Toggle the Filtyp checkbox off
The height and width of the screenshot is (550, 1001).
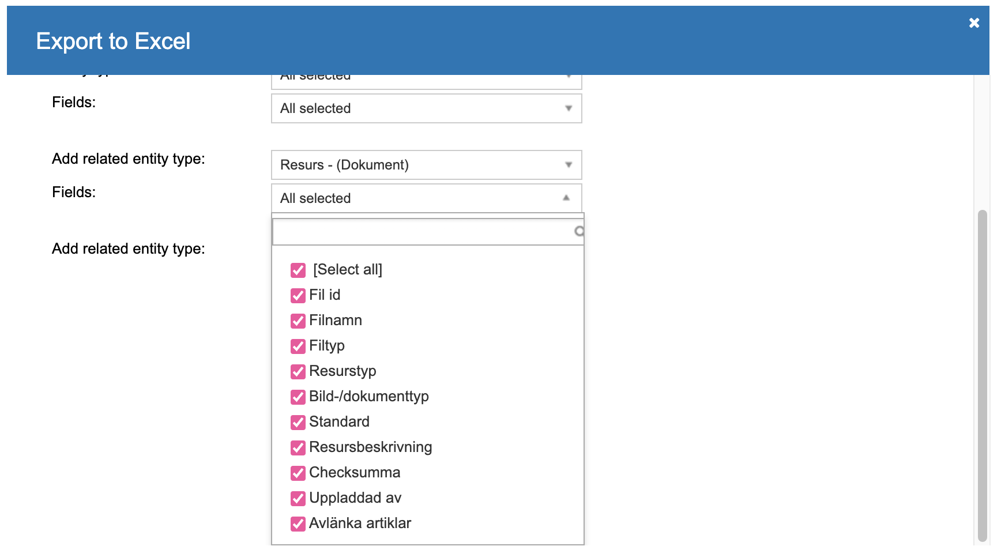coord(298,346)
